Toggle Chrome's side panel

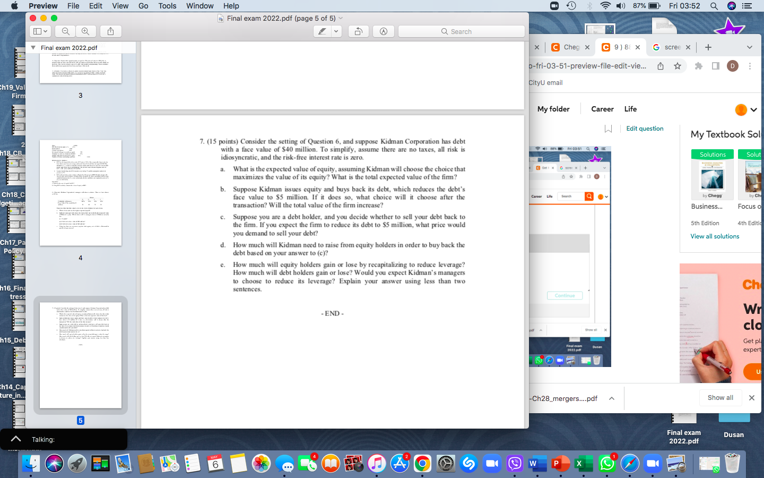tap(715, 66)
